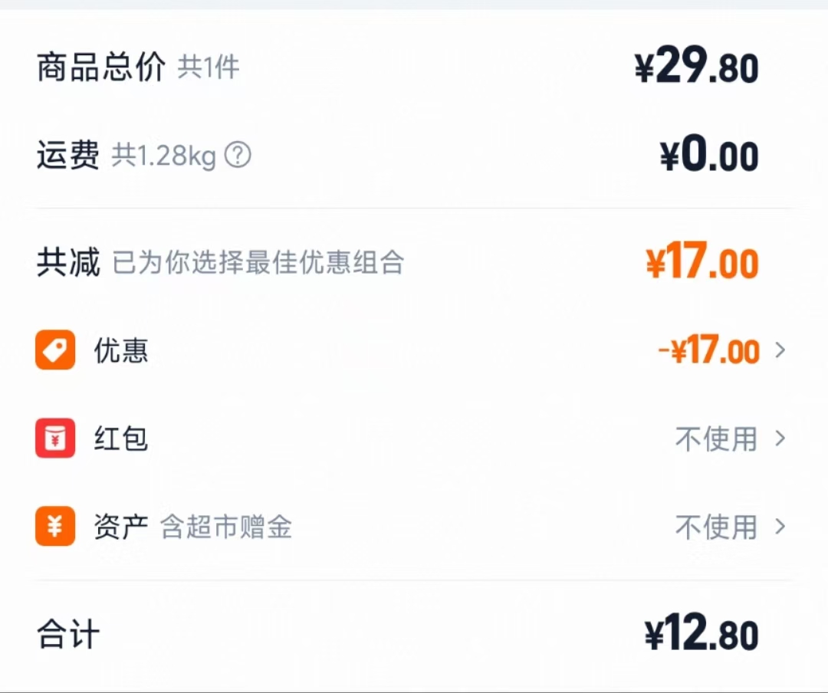Click the red envelope icon beside 红包
This screenshot has height=693, width=828.
[54, 439]
